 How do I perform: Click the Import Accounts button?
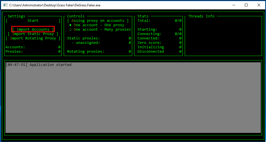pyautogui.click(x=33, y=30)
